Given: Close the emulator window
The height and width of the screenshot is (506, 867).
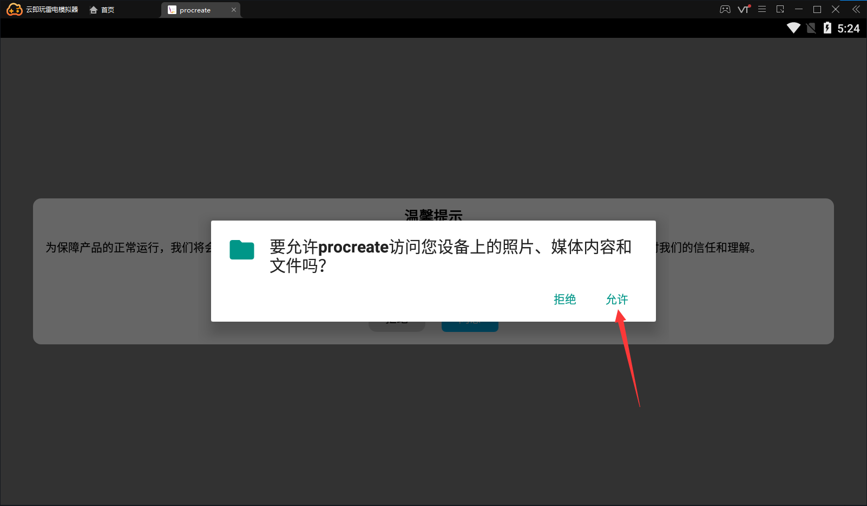Looking at the screenshot, I should click(836, 9).
